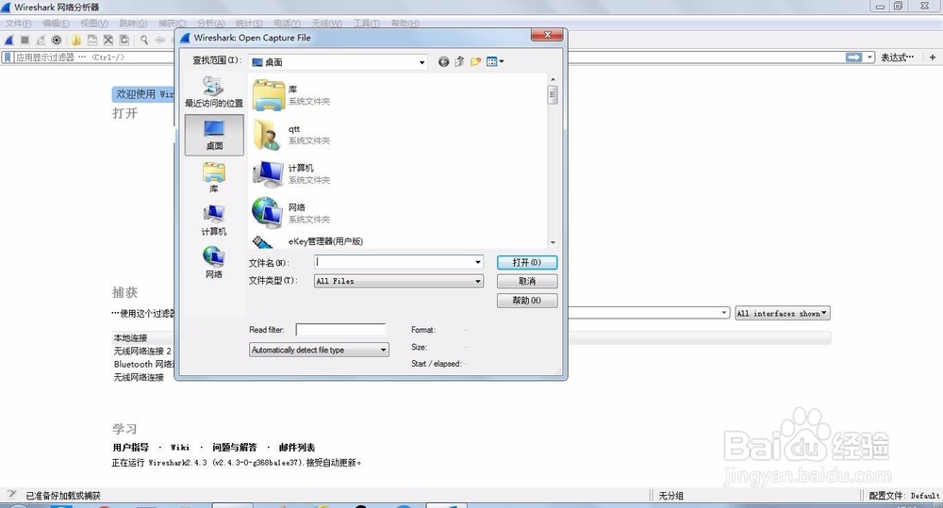Click the open file folder icon in Wireshark toolbar
943x508 pixels.
tap(76, 41)
